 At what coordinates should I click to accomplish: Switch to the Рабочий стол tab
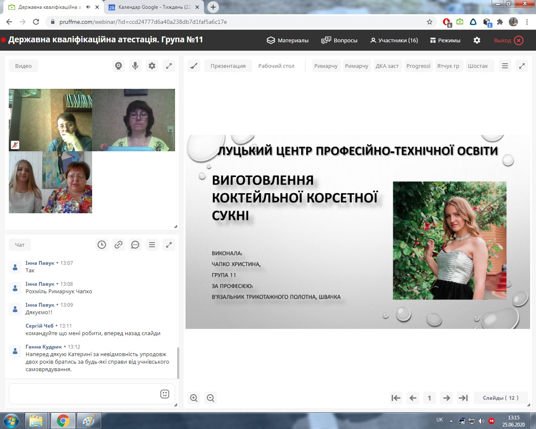pyautogui.click(x=276, y=66)
